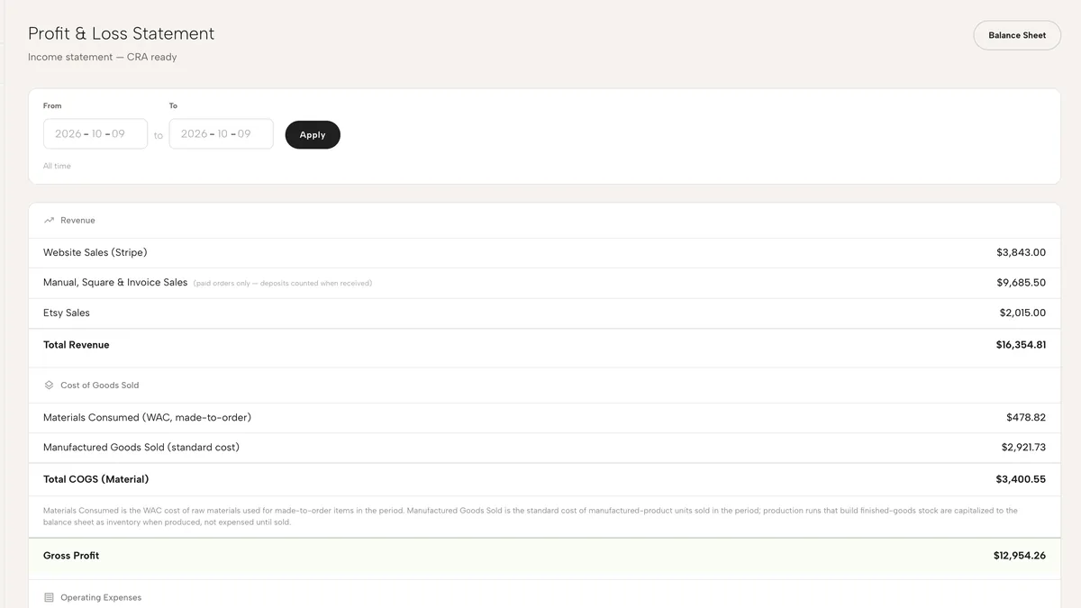1081x608 pixels.
Task: Select the day in the To date
Action: 244,134
